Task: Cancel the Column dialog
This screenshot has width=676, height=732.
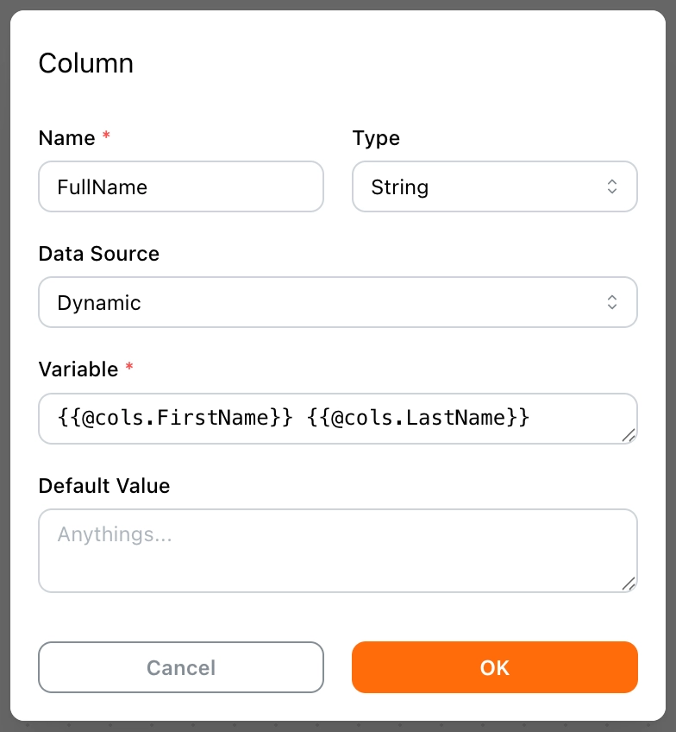Action: [181, 667]
